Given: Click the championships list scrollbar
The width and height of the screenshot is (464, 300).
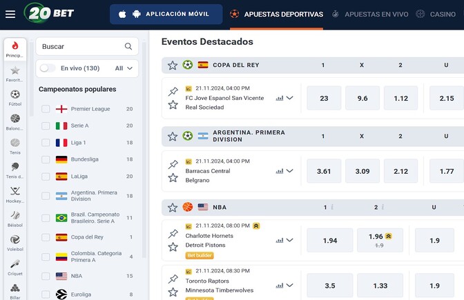Looking at the screenshot, I should coord(144,149).
